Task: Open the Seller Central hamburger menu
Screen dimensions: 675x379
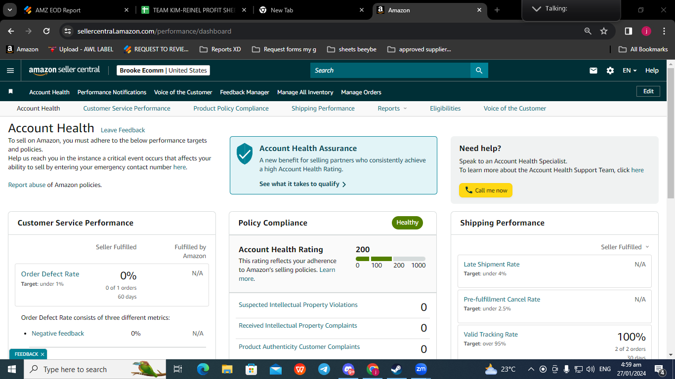Action: [x=10, y=71]
